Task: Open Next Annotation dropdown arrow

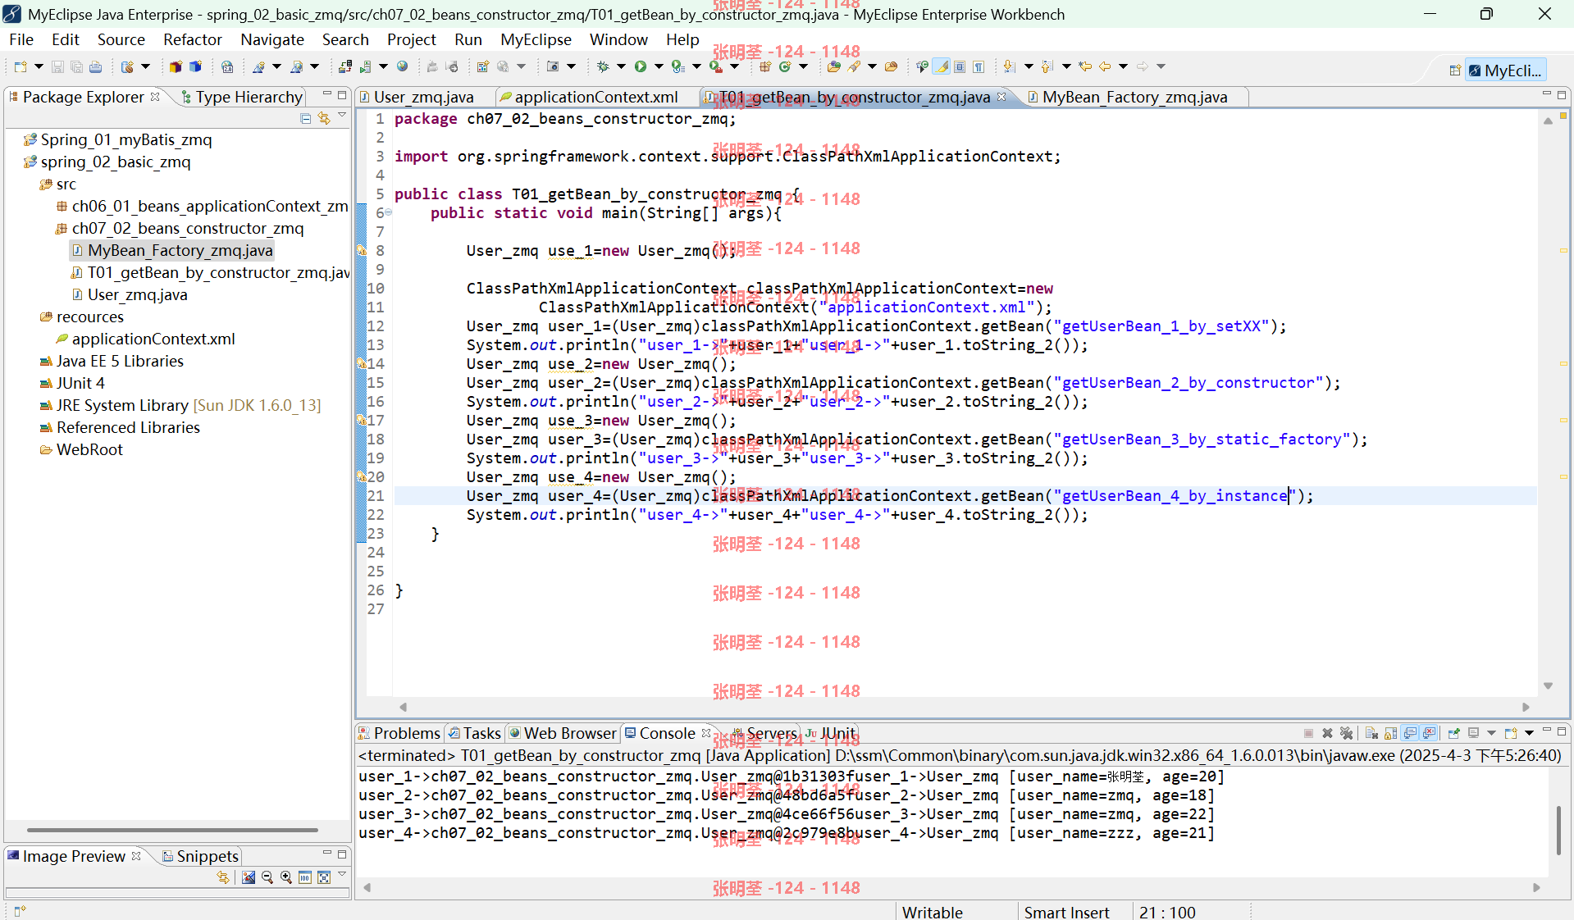Action: [x=1029, y=66]
